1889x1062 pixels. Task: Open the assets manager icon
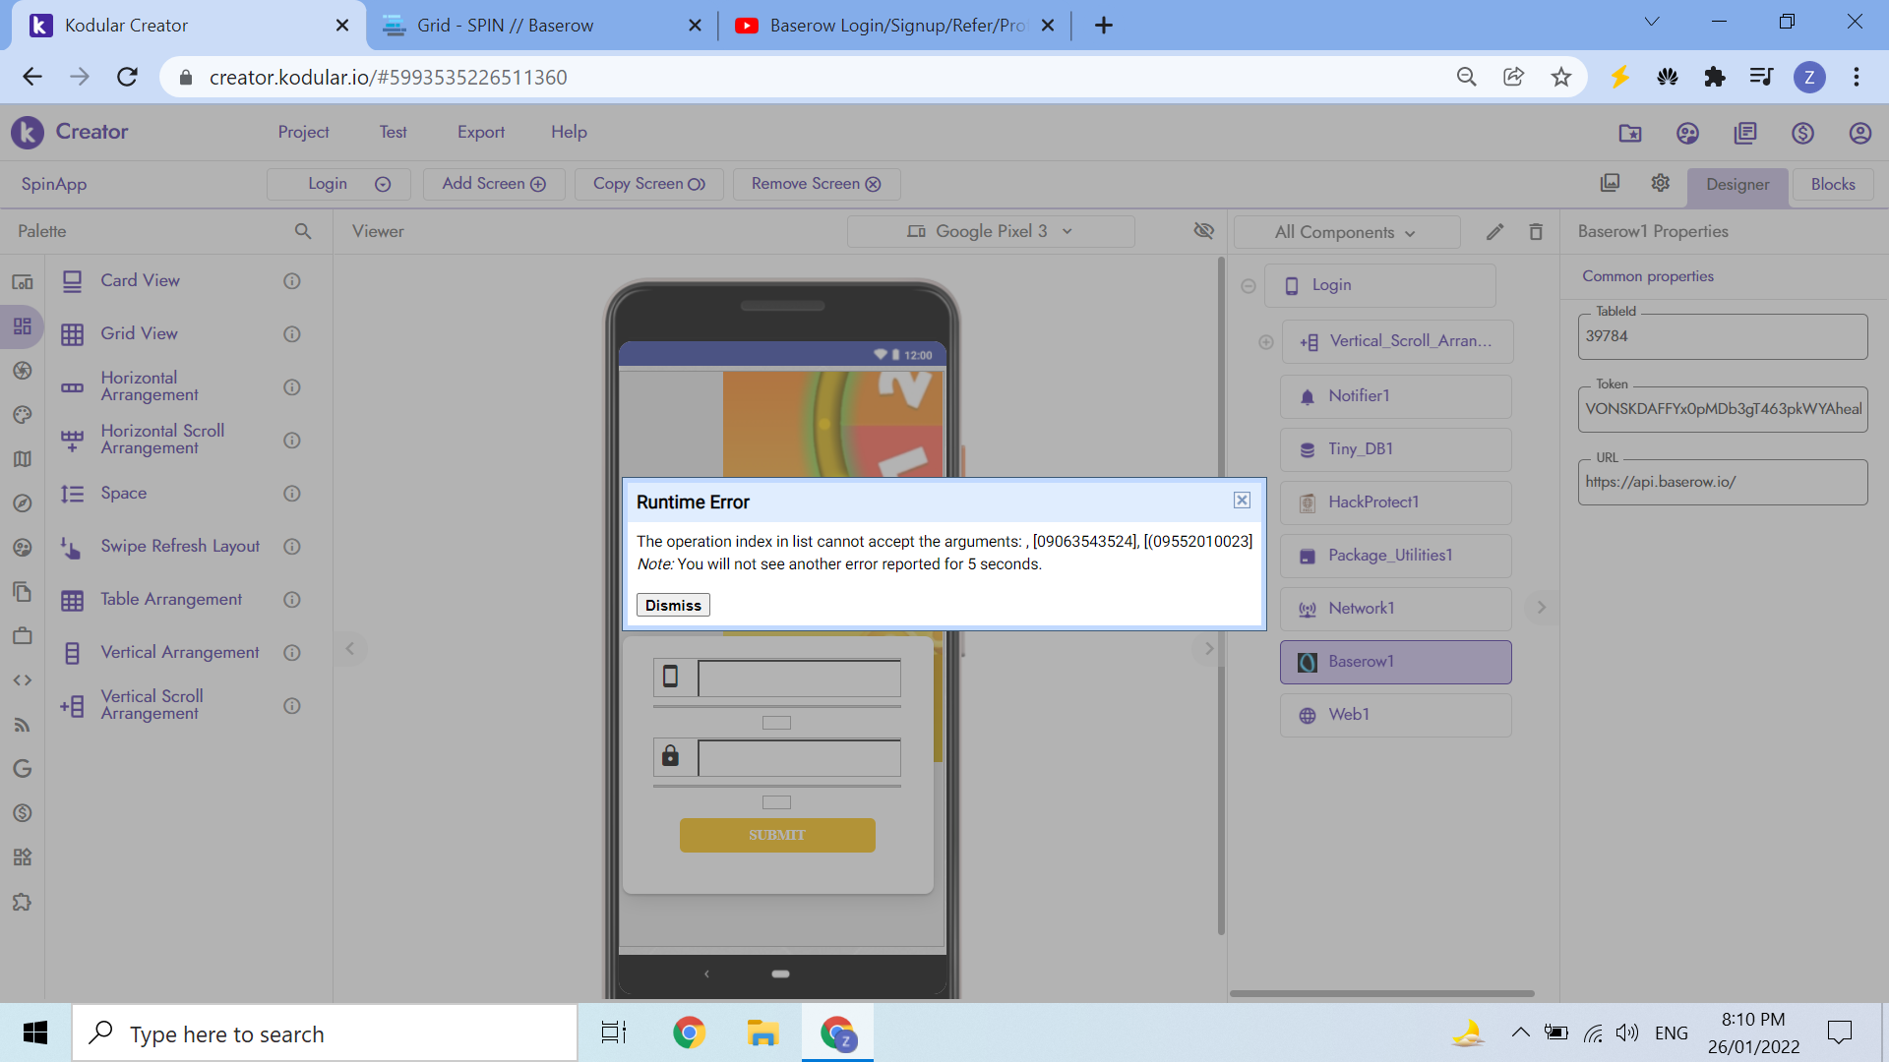click(1611, 183)
